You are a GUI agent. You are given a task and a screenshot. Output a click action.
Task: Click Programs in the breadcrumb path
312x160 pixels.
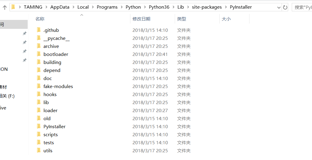coord(107,7)
